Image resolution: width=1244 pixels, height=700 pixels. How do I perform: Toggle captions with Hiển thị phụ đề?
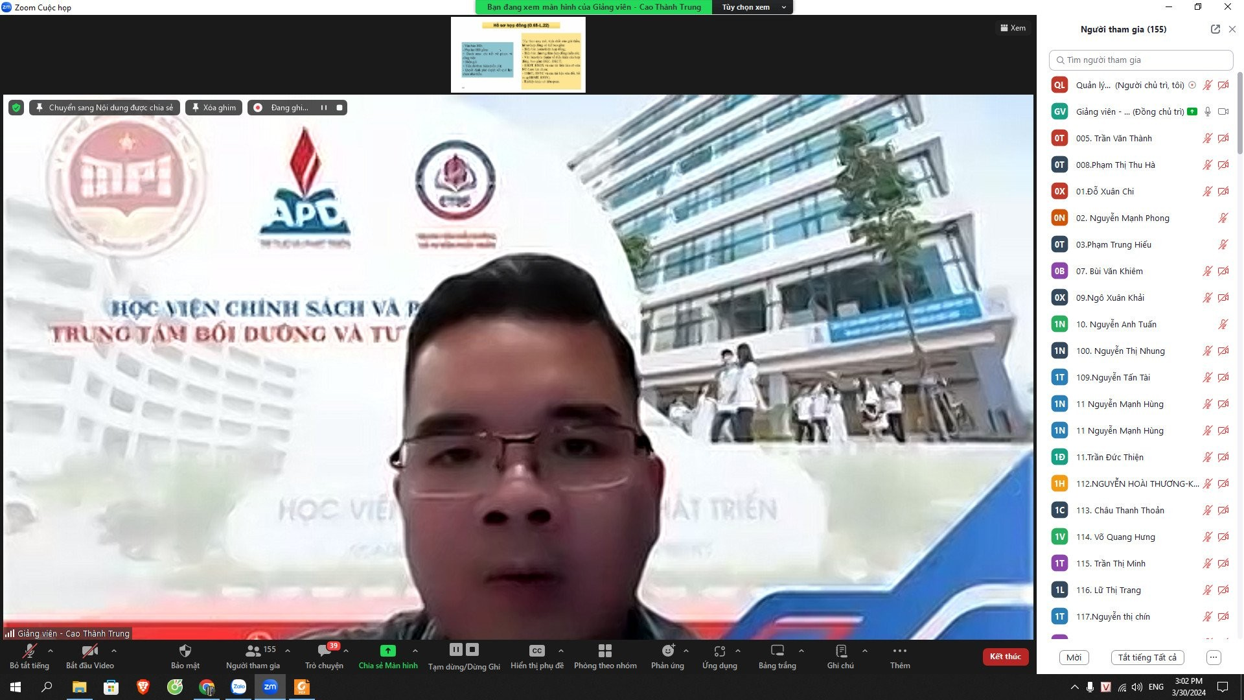[x=536, y=651]
